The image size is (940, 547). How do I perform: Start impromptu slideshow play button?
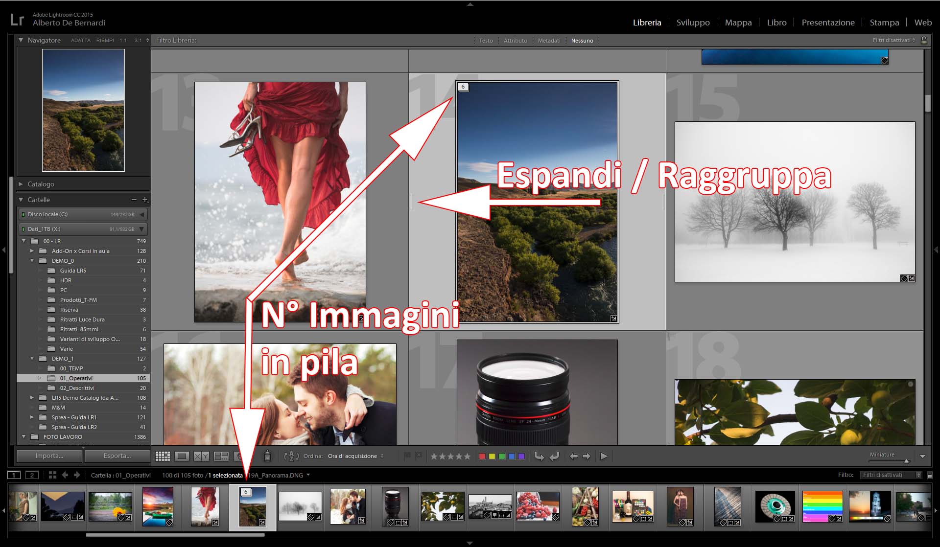[x=604, y=456]
